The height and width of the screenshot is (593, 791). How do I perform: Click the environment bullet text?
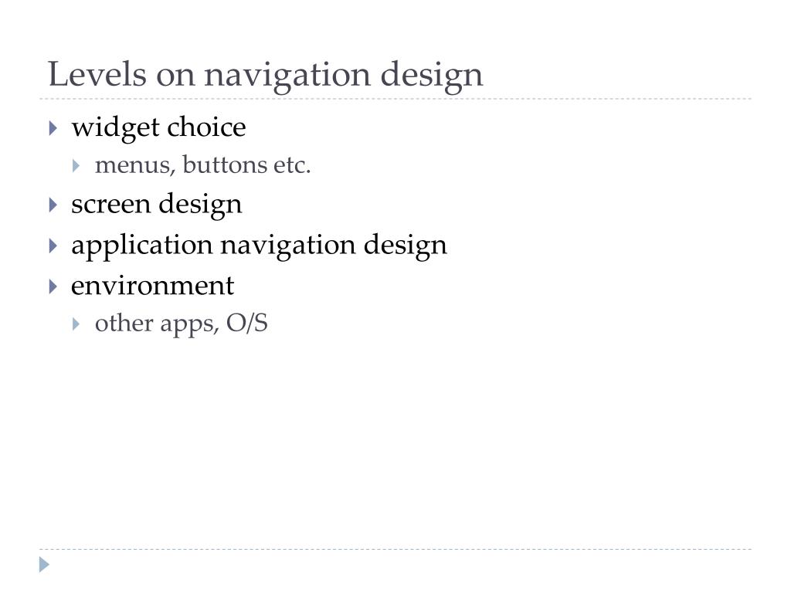152,286
